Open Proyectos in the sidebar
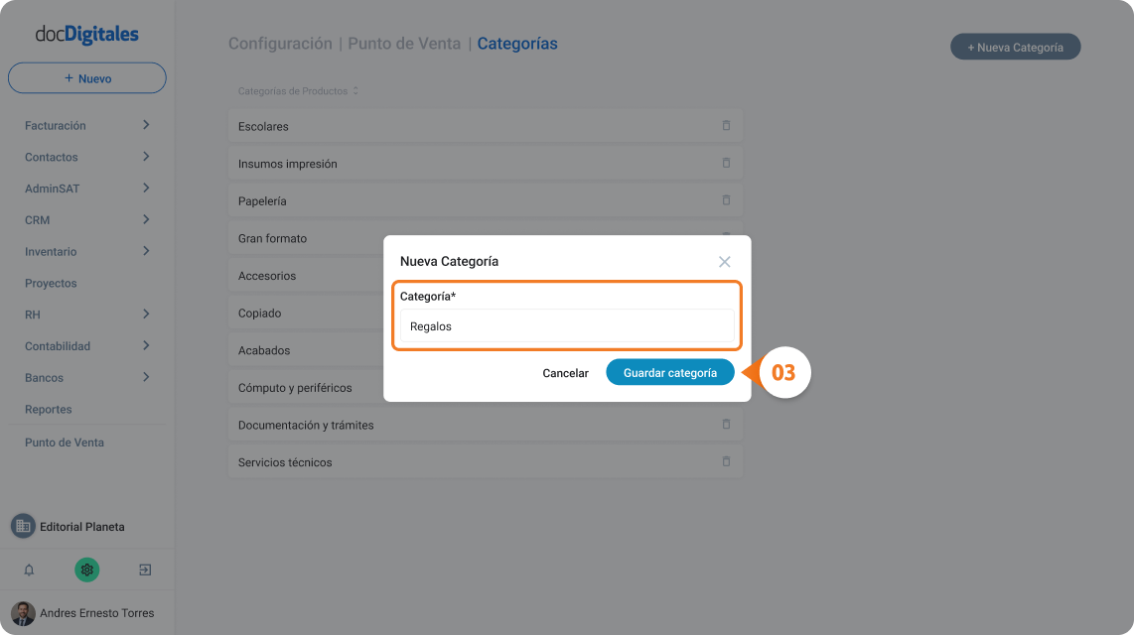The image size is (1134, 635). click(51, 283)
